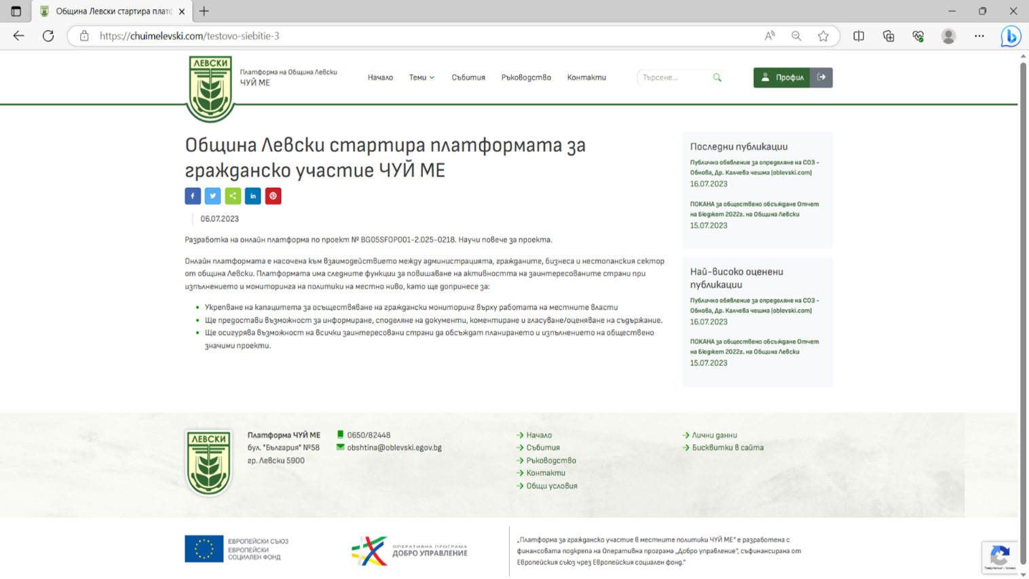The height and width of the screenshot is (579, 1029).
Task: Open browser Settings and more menu
Action: click(979, 36)
